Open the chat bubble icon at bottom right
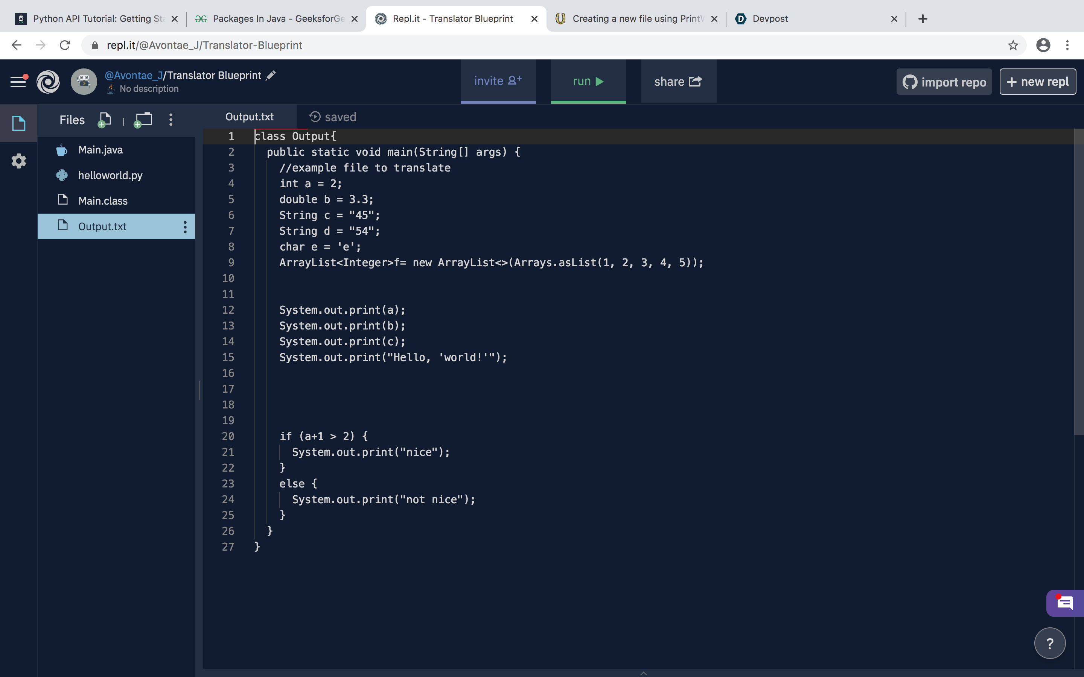This screenshot has height=677, width=1084. [x=1064, y=603]
